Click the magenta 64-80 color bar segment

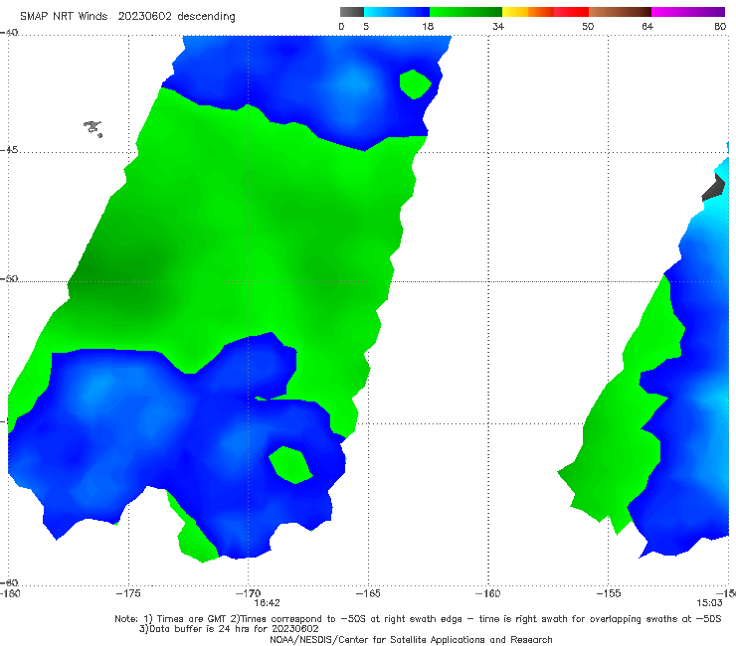688,12
